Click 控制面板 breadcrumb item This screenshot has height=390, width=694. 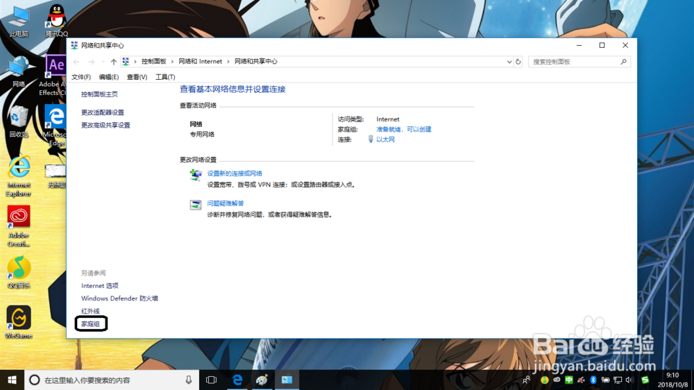pos(153,62)
